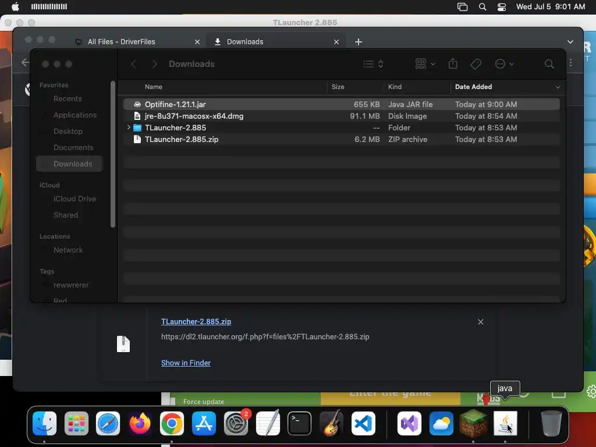Screen dimensions: 596x447
Task: Sort by the Size column header
Action: (x=338, y=87)
